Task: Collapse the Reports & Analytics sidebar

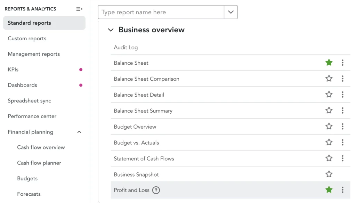Action: pyautogui.click(x=79, y=9)
